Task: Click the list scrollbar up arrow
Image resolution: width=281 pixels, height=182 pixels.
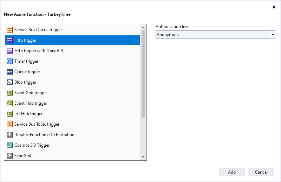Action: click(143, 28)
